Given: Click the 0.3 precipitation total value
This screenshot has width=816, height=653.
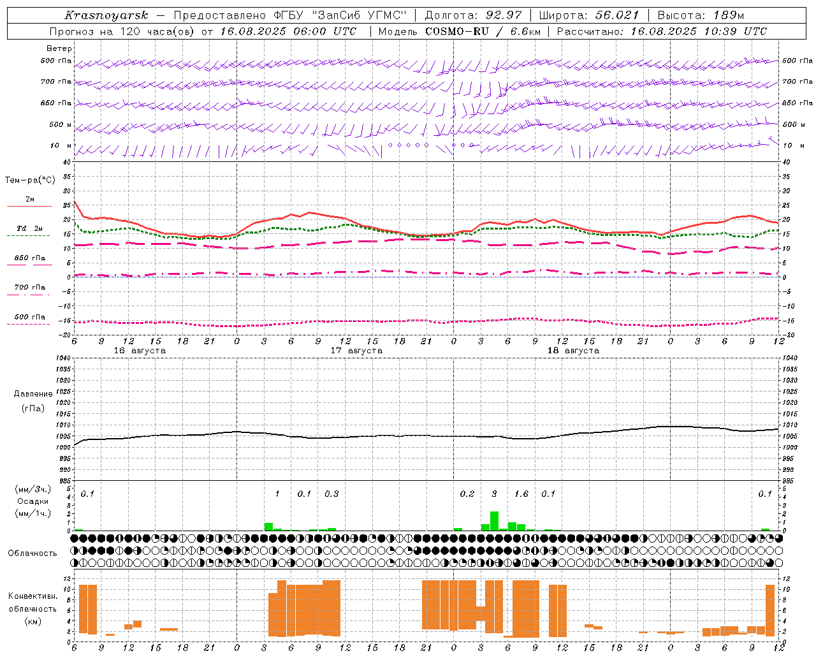Looking at the screenshot, I should point(331,494).
